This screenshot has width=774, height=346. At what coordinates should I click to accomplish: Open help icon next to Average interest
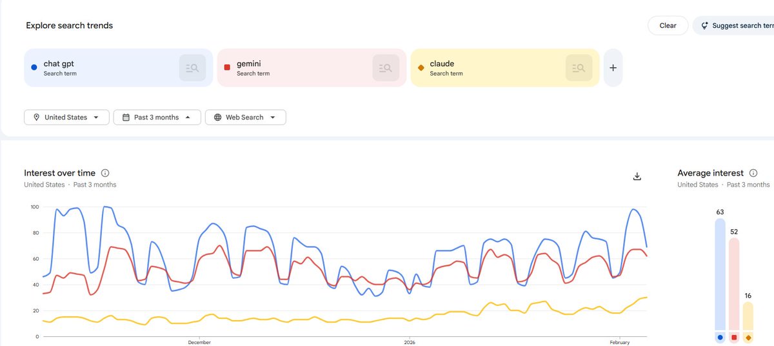tap(753, 173)
